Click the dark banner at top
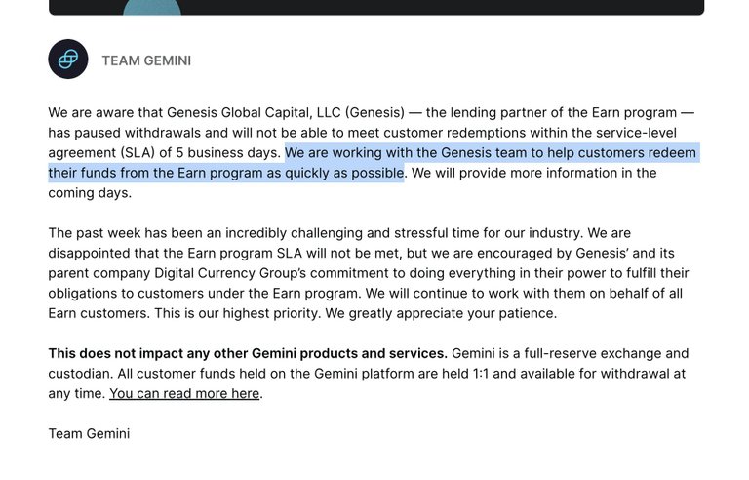Viewport: 749px width, 480px height. 376,7
